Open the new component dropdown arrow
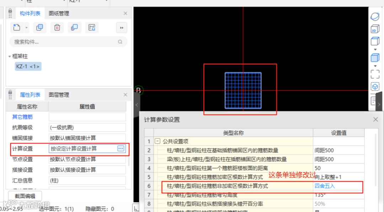Image resolution: width=384 pixels, height=212 pixels. coord(26,28)
